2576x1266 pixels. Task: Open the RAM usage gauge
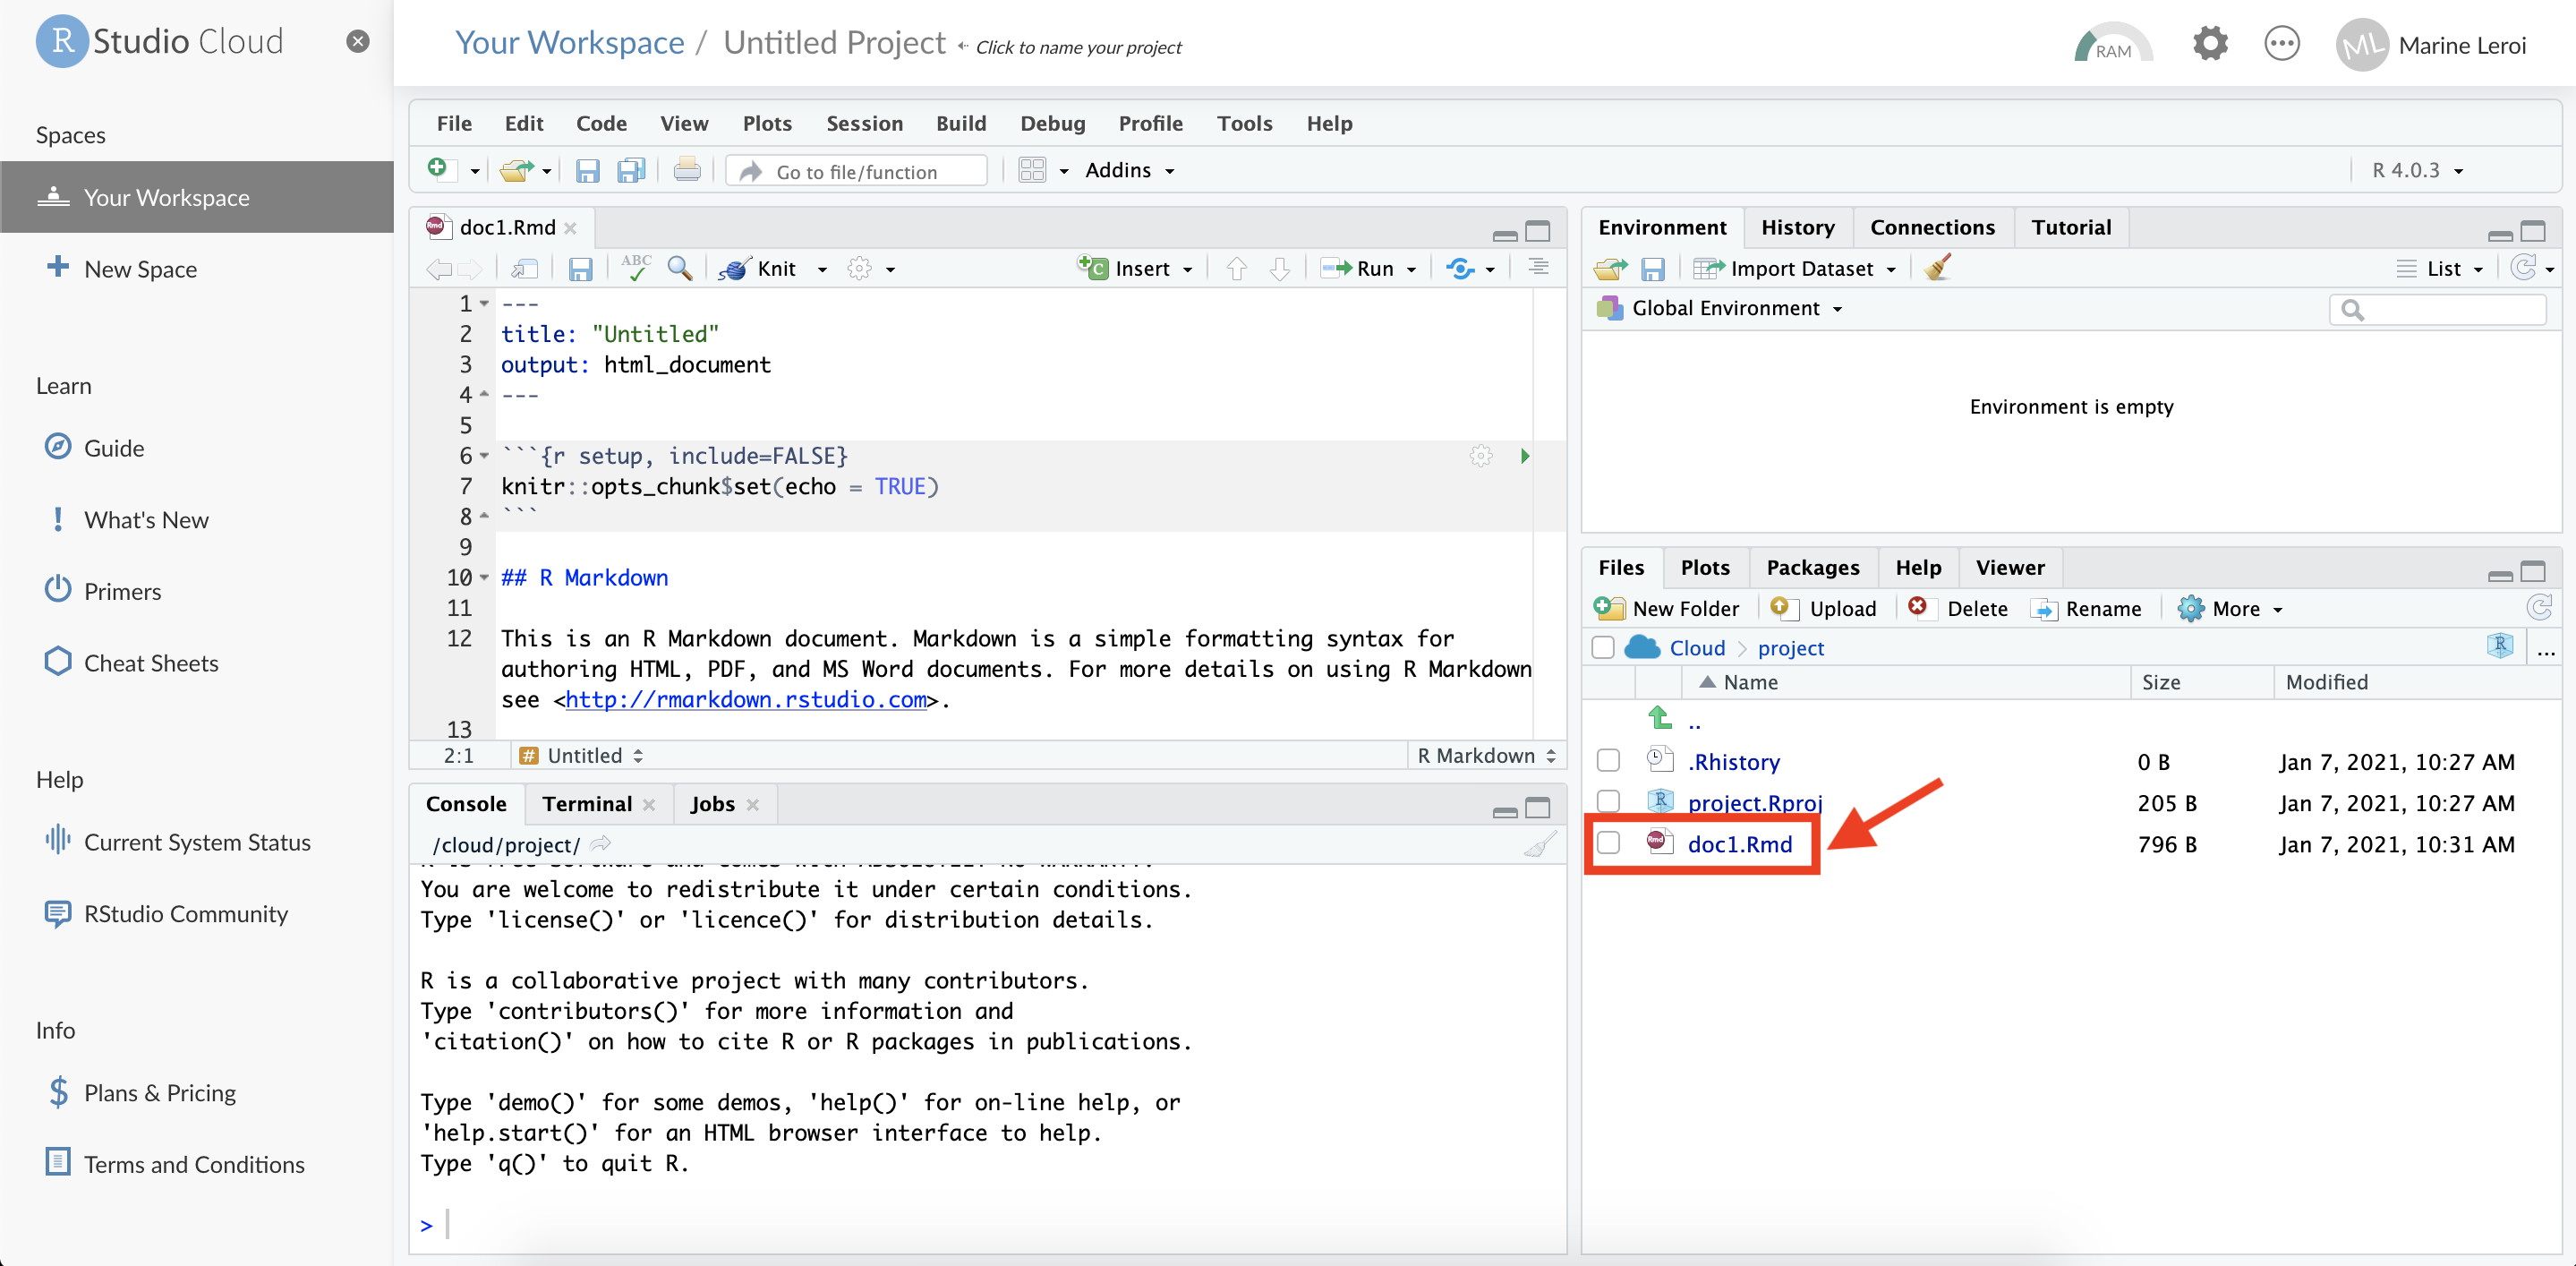pyautogui.click(x=2112, y=45)
